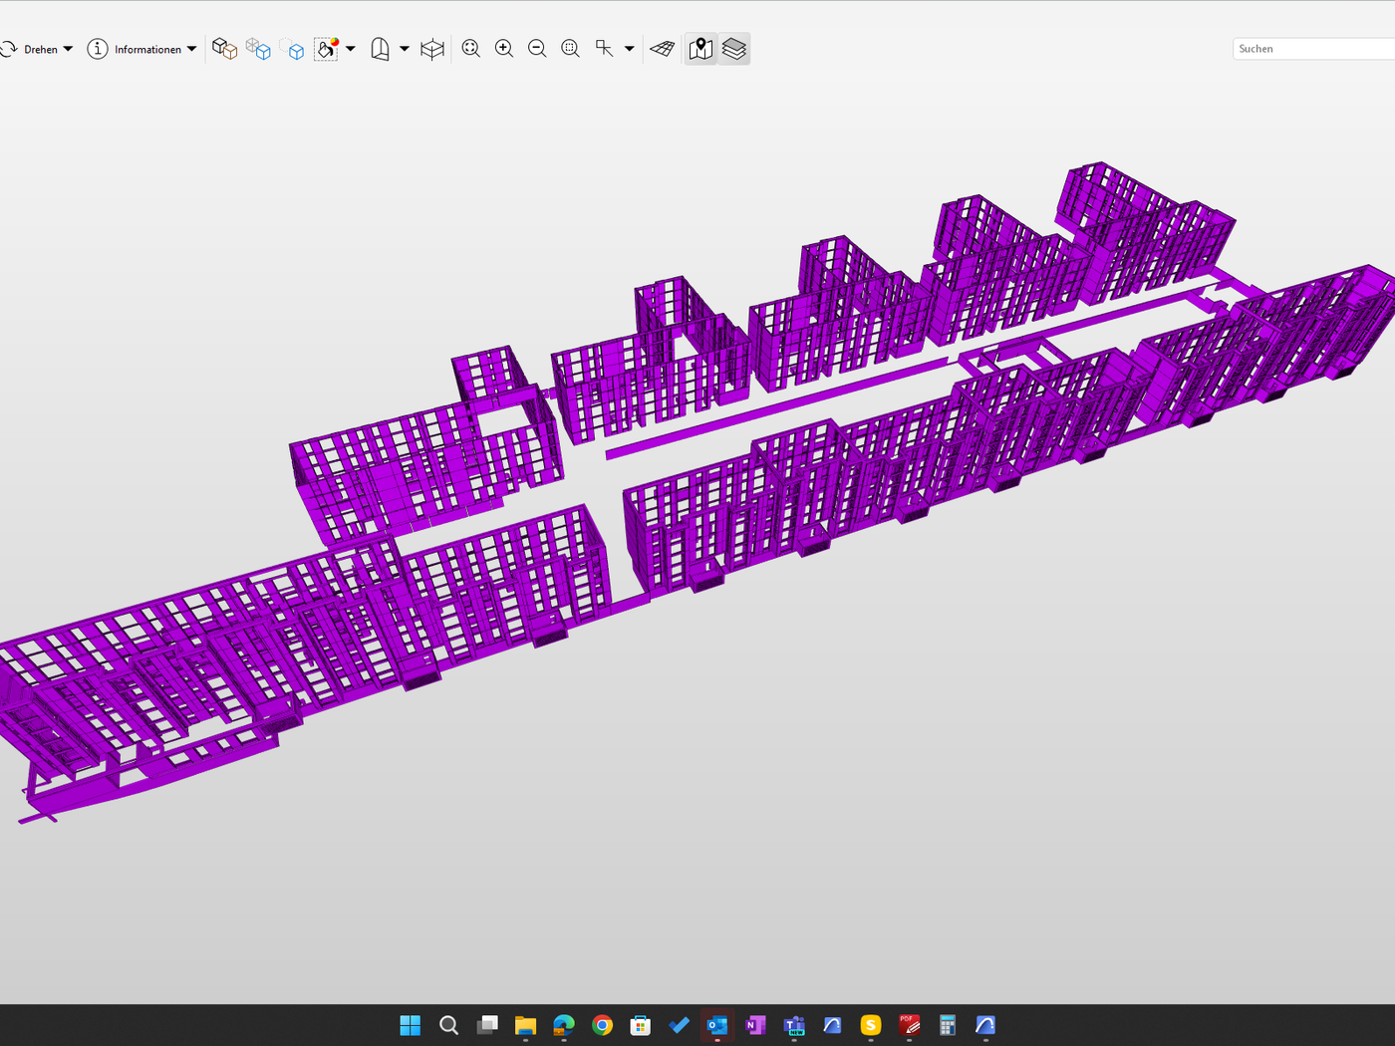Open Outlook from the taskbar

[717, 1025]
